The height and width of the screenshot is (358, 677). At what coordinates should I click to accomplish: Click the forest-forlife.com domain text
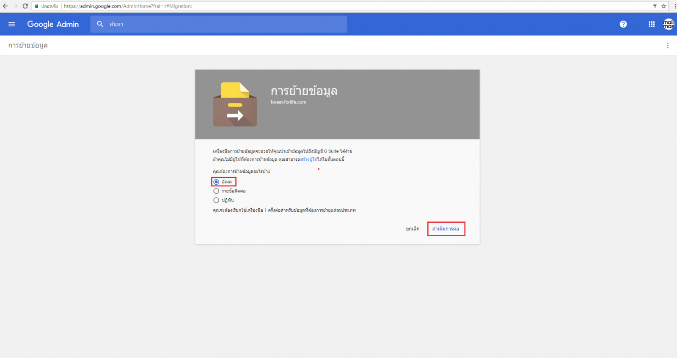289,102
